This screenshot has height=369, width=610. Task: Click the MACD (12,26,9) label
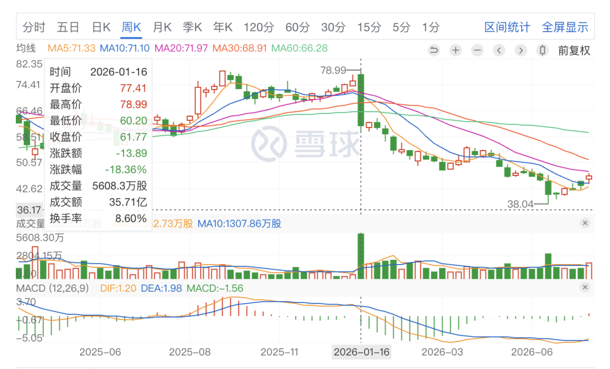(53, 288)
